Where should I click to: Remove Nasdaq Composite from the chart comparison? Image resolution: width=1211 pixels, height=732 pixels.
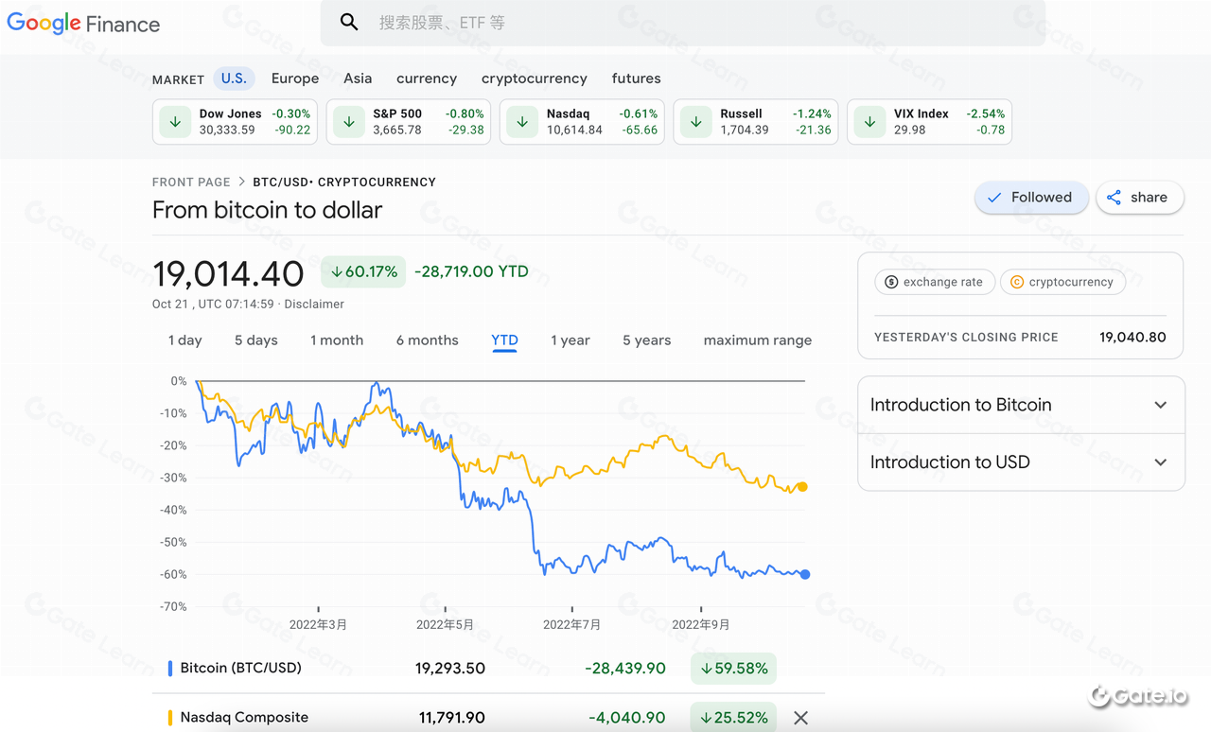tap(800, 718)
